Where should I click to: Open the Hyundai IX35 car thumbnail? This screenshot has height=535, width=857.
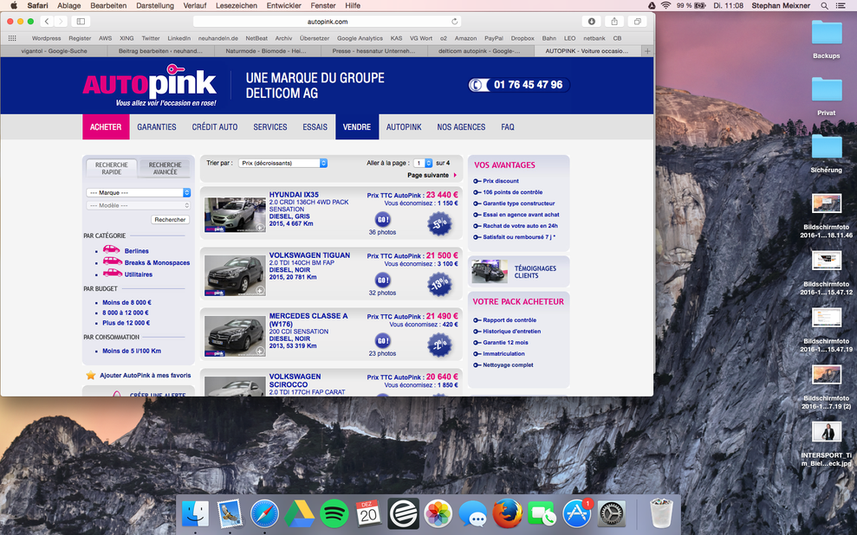[235, 215]
